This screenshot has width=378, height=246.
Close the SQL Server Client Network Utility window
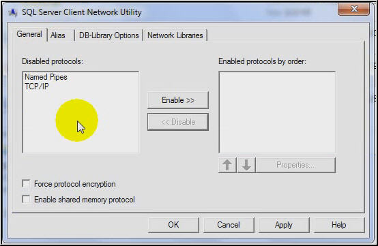353,9
